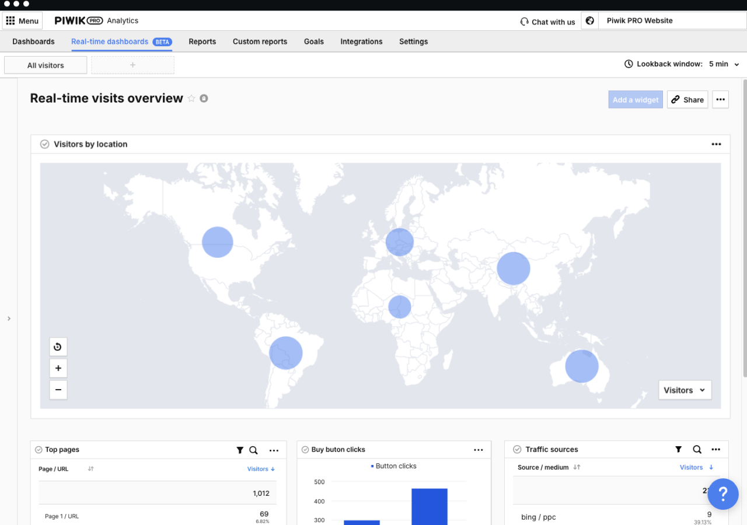This screenshot has width=747, height=525.
Task: Click the link icon in the Share button
Action: tap(675, 100)
